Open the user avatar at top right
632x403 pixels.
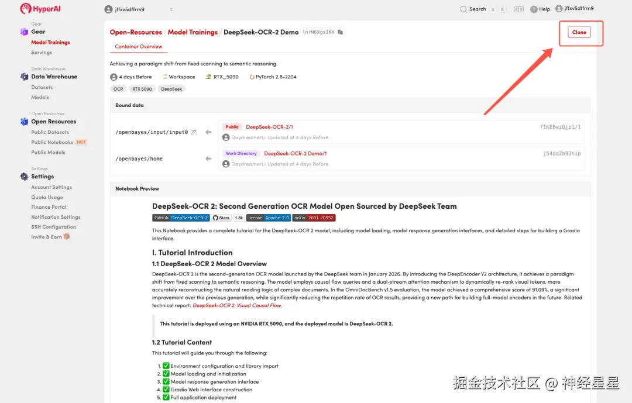point(559,8)
